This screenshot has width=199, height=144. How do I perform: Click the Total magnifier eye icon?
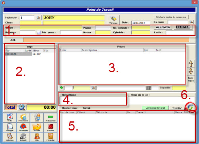pos(22,107)
